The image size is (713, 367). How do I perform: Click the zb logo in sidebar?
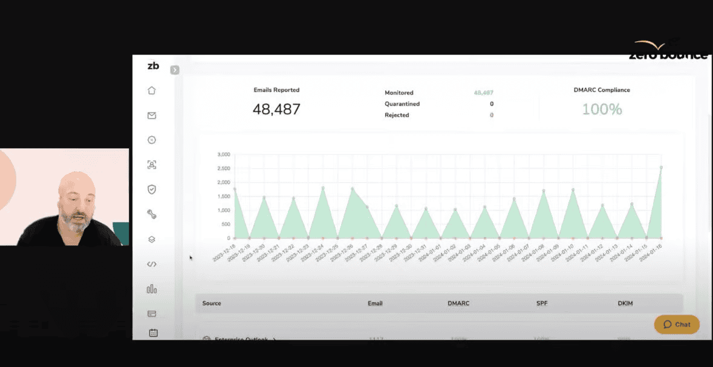click(x=153, y=66)
